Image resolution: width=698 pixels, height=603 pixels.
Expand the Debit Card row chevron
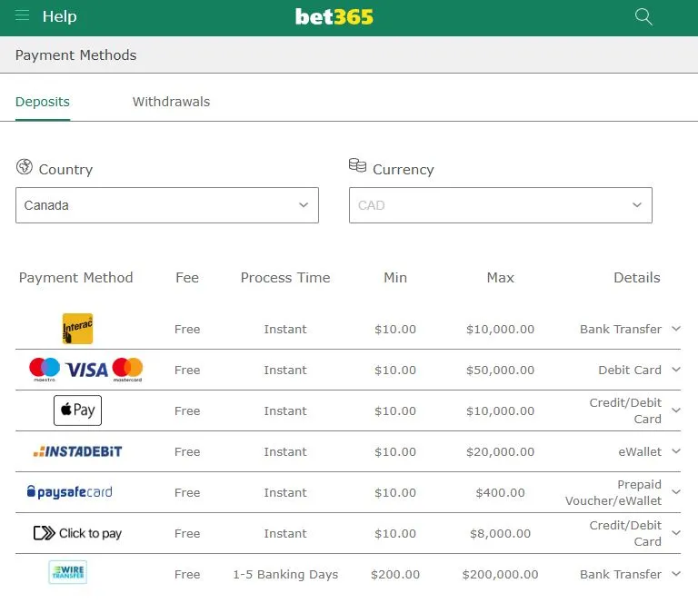[676, 370]
